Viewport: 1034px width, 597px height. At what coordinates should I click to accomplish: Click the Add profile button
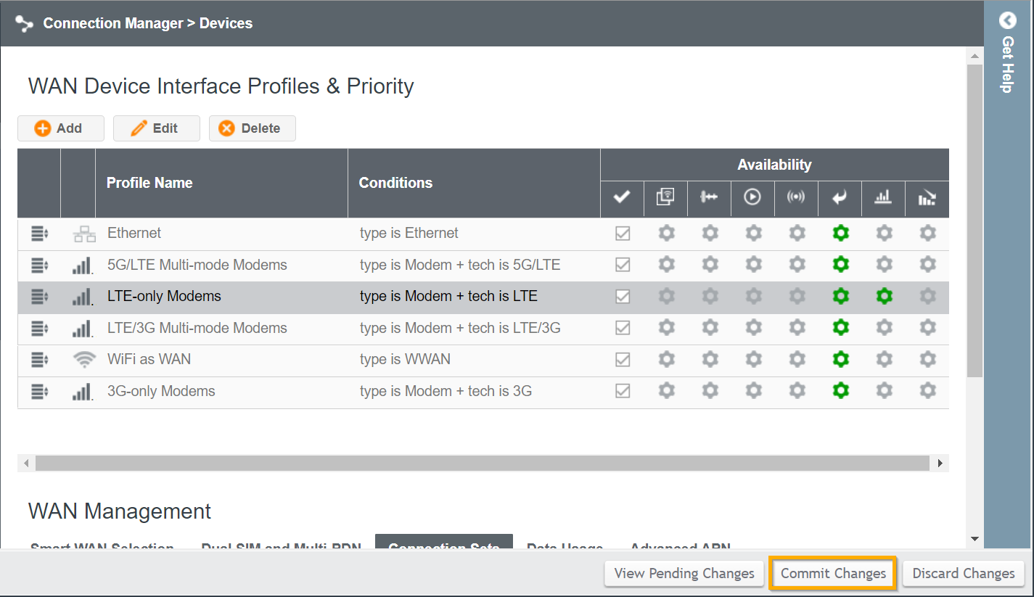point(61,128)
